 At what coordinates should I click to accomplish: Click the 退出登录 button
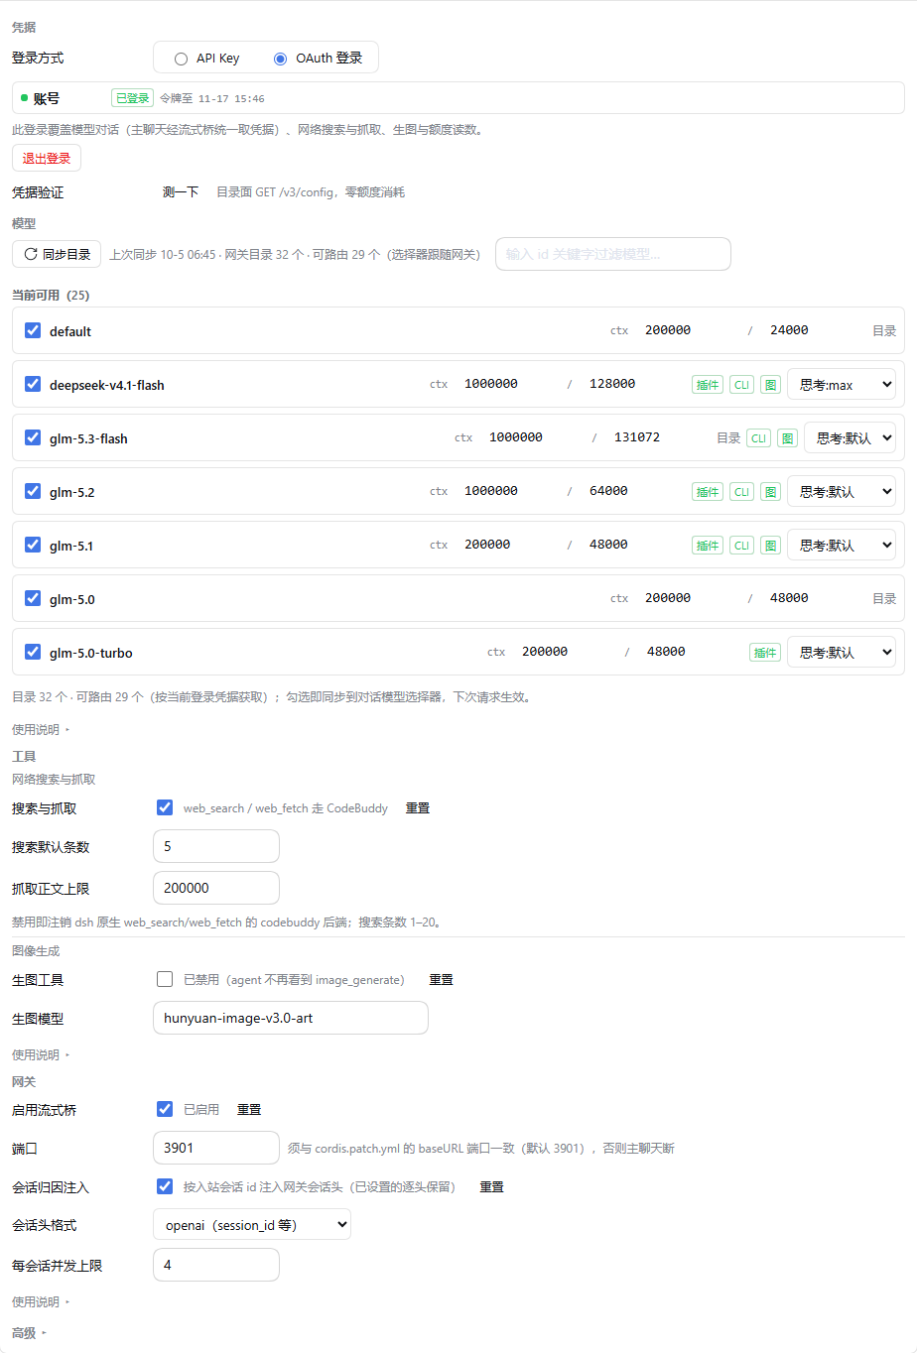click(x=47, y=158)
